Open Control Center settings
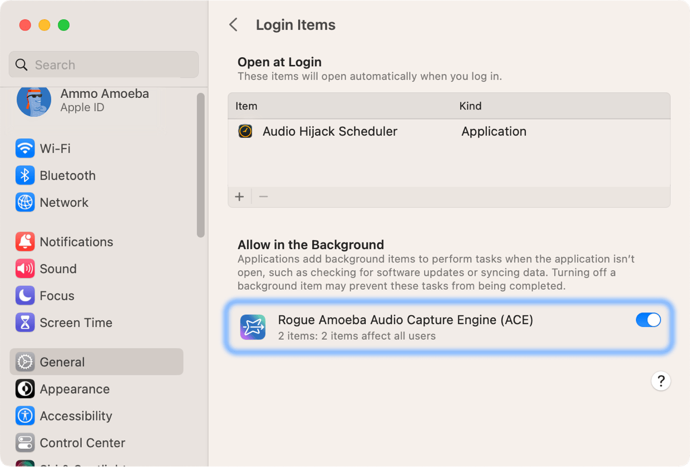The height and width of the screenshot is (467, 690). click(82, 443)
